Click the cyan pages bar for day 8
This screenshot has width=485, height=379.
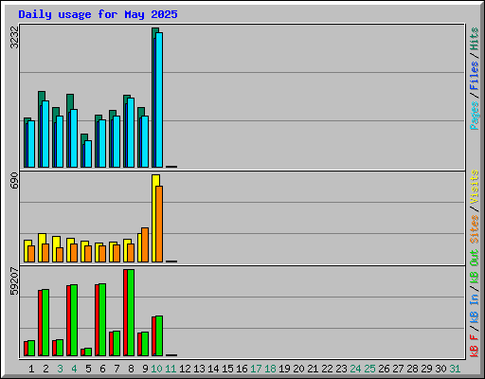point(131,133)
